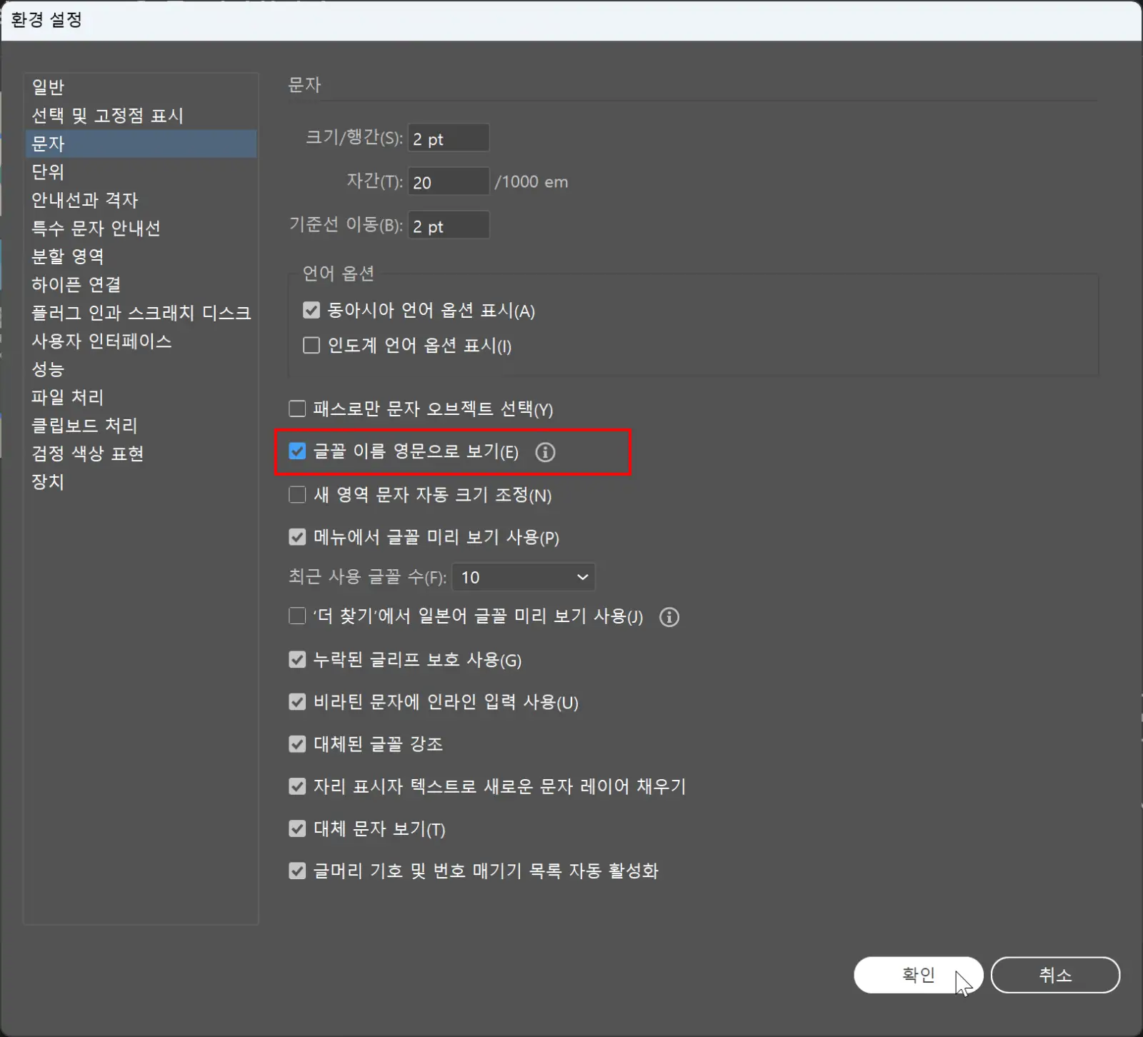The width and height of the screenshot is (1143, 1037).
Task: Open 선택 및 고정점 표시 category
Action: point(141,116)
